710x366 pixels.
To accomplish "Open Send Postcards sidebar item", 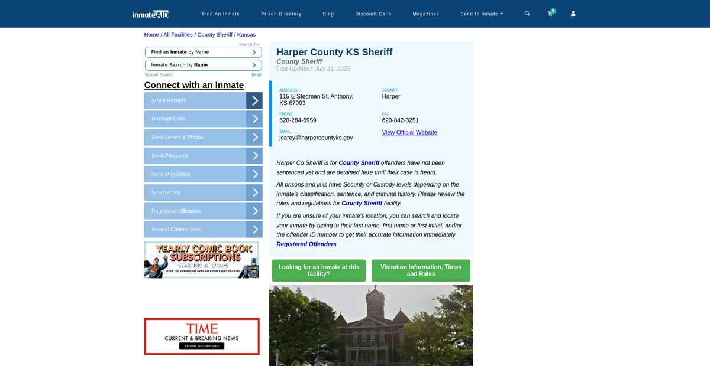I will 195,156.
